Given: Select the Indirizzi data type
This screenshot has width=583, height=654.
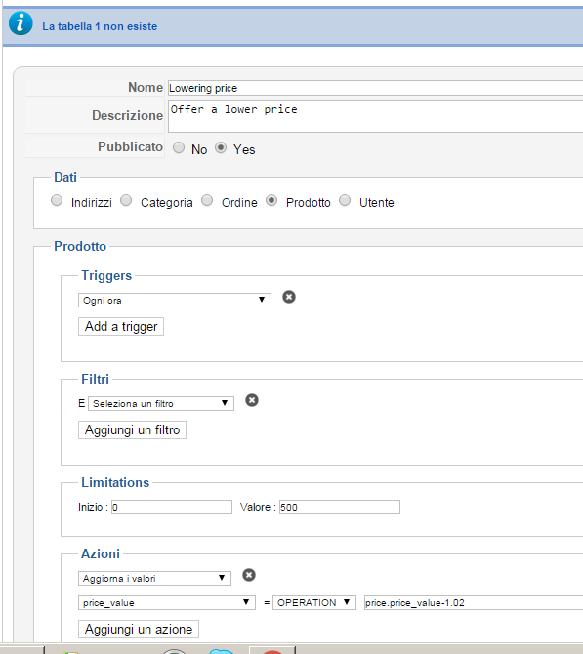Looking at the screenshot, I should point(57,201).
